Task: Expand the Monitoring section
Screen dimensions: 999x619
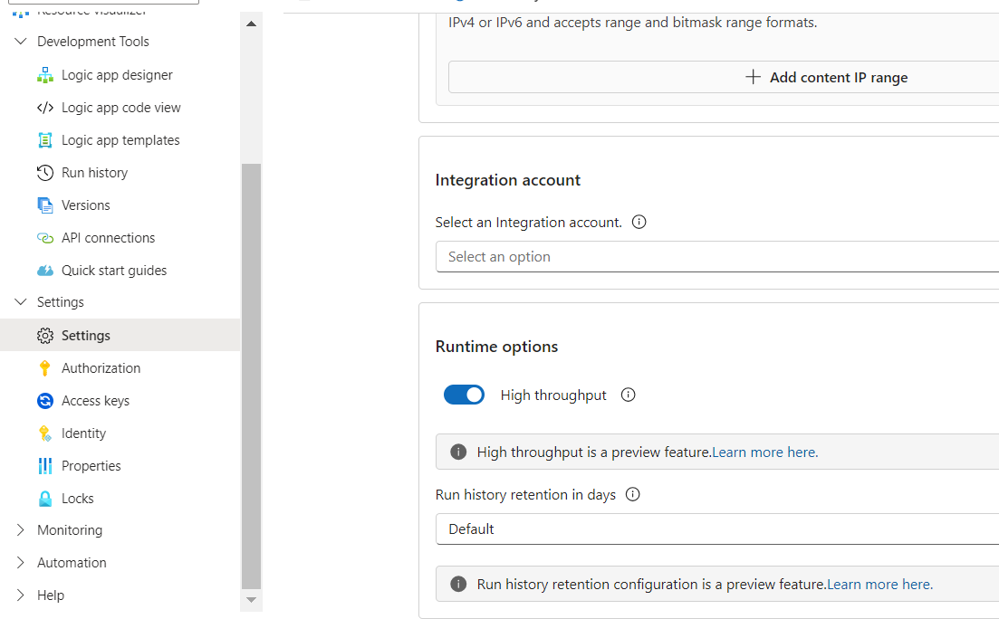Action: pyautogui.click(x=21, y=530)
